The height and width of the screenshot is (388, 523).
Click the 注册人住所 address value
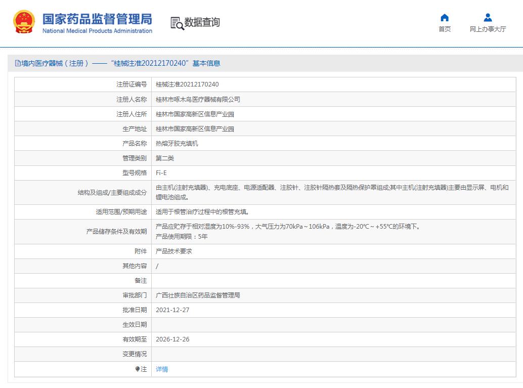point(195,114)
